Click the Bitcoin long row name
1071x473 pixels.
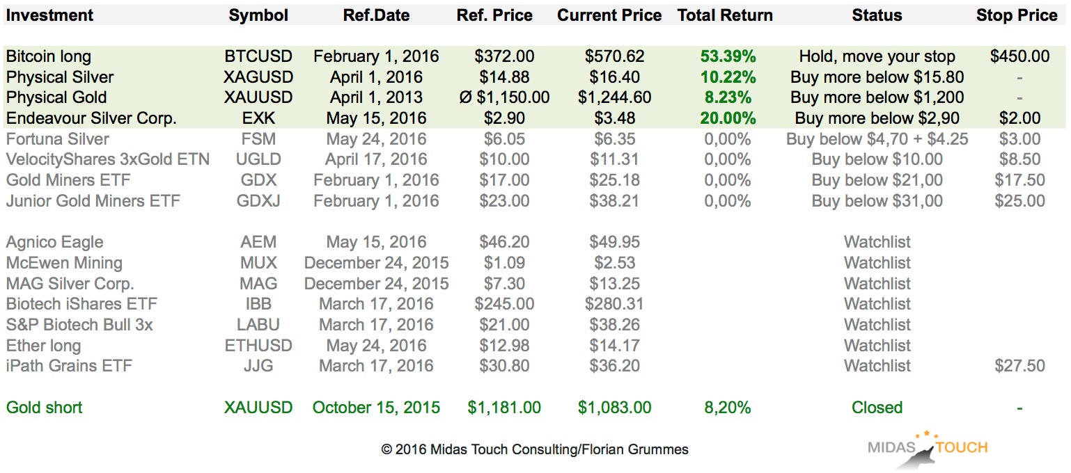pos(49,56)
